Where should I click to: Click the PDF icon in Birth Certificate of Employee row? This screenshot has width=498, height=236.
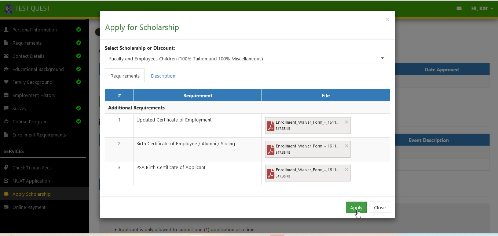(x=271, y=149)
